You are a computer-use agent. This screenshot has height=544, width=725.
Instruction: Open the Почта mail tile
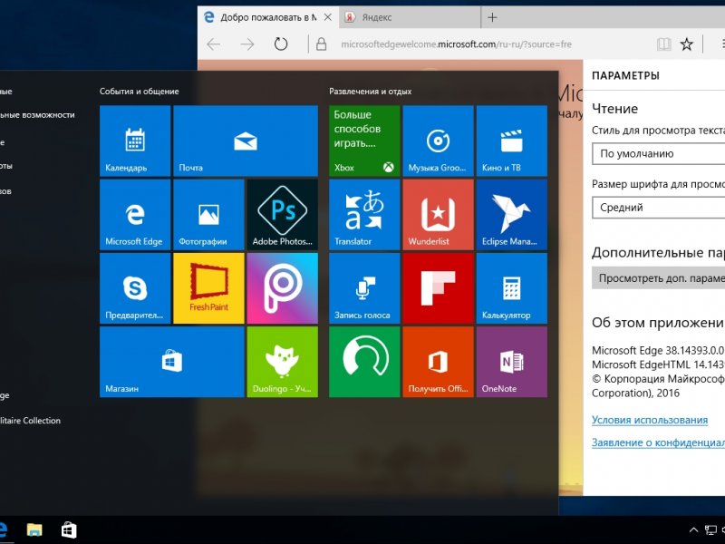pos(246,141)
